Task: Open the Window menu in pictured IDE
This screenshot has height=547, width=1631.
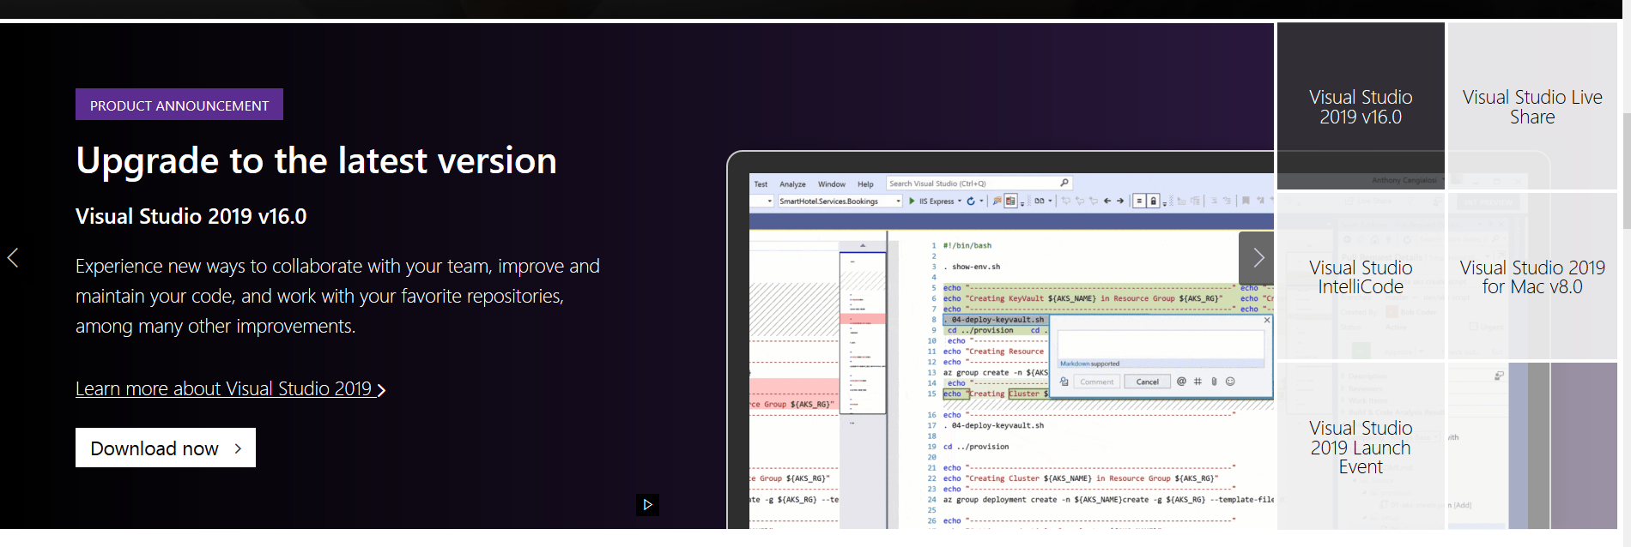Action: coord(831,184)
